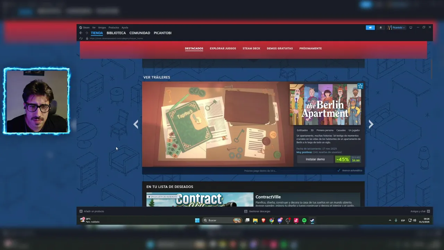Open the Amigos menu
This screenshot has height=250, width=444.
(x=102, y=27)
